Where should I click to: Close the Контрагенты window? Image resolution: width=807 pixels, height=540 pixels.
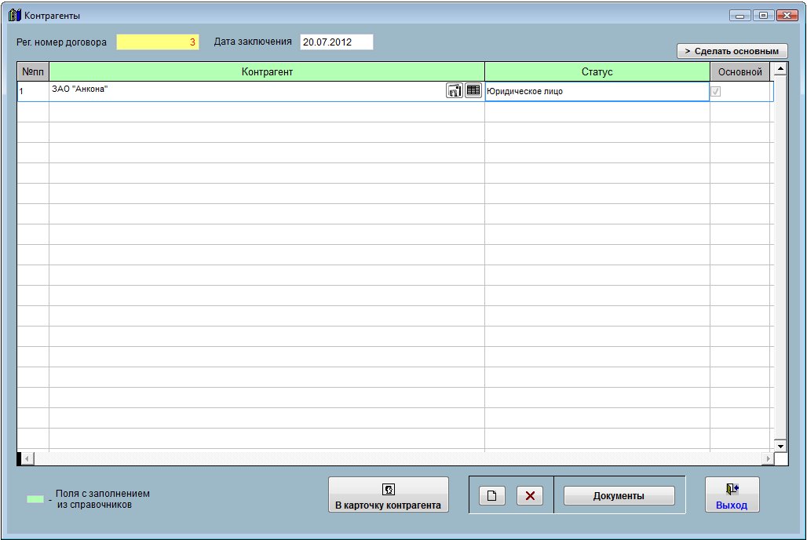tap(787, 16)
